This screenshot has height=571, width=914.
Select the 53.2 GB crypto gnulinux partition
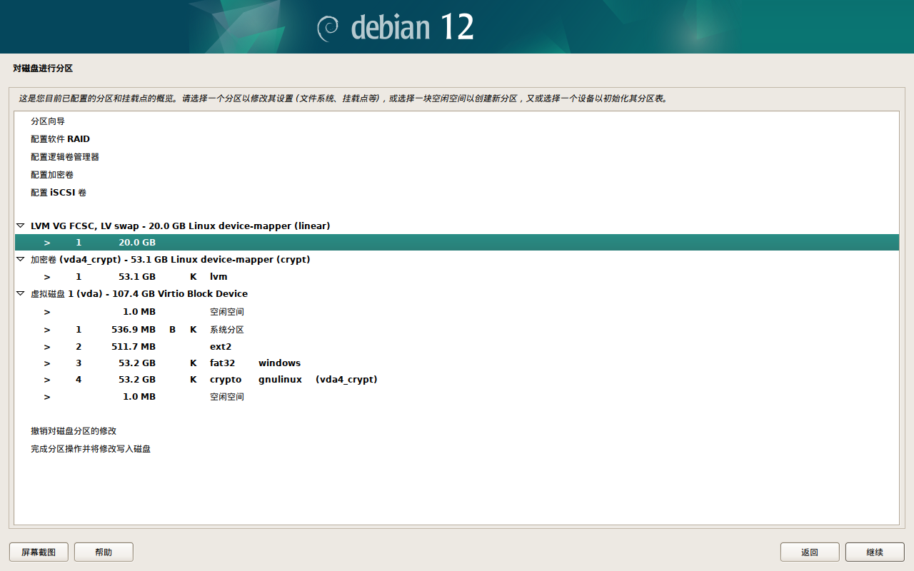click(457, 380)
